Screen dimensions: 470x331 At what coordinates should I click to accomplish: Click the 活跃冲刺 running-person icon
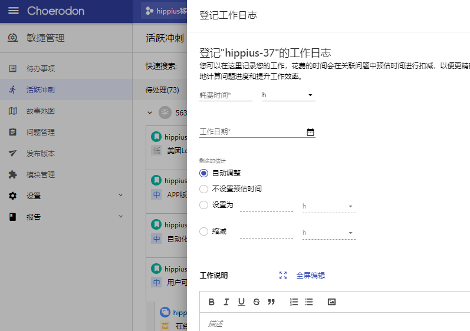point(12,90)
